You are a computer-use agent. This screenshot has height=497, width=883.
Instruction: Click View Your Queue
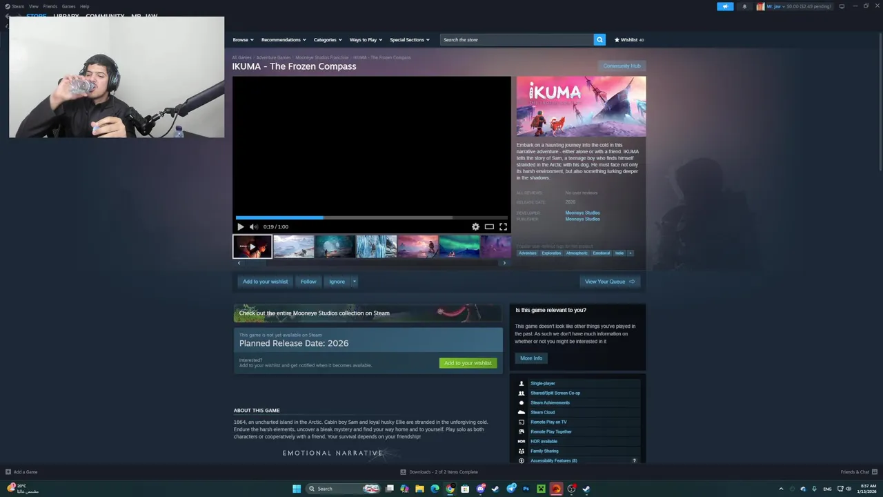(x=610, y=282)
